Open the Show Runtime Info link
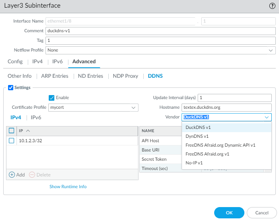This screenshot has width=279, height=224. click(x=68, y=187)
